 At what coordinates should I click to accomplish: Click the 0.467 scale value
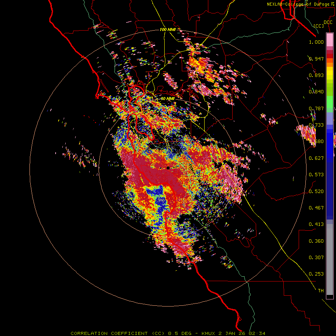pos(316,208)
